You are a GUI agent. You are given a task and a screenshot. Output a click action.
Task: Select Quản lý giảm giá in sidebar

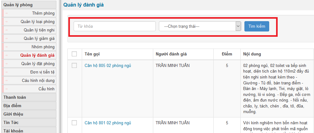pos(39,39)
